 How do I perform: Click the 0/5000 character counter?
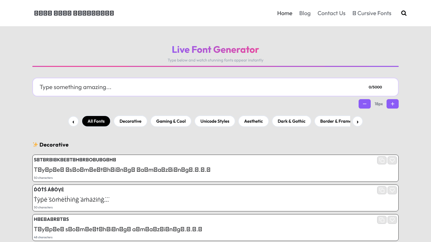375,87
